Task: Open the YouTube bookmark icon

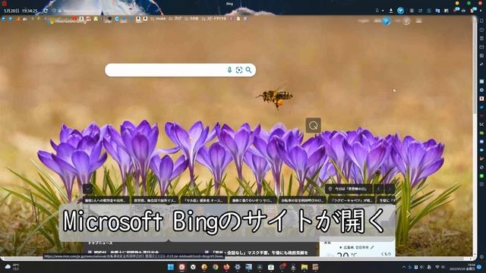Action: (74, 18)
